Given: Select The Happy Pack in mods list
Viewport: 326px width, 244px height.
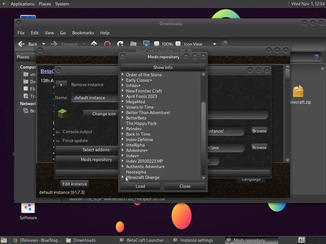Looking at the screenshot, I should (141, 123).
